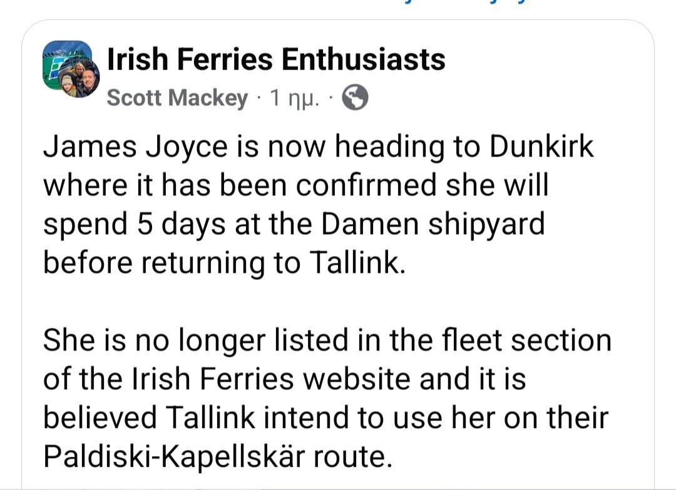Image resolution: width=676 pixels, height=490 pixels.
Task: Tap 'Damen shipyard' in the post text
Action: tap(433, 224)
